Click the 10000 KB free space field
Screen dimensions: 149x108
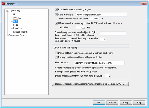click(x=95, y=19)
